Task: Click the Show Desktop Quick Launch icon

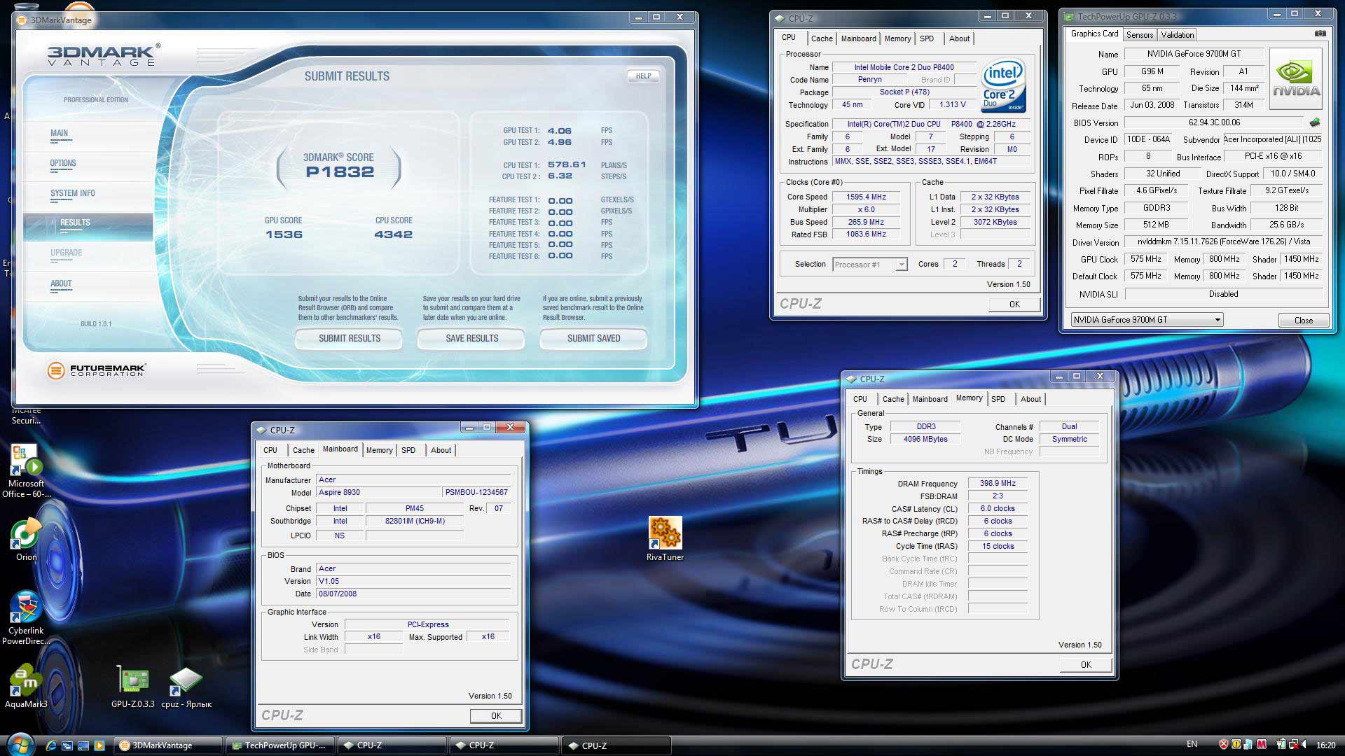Action: 83,745
